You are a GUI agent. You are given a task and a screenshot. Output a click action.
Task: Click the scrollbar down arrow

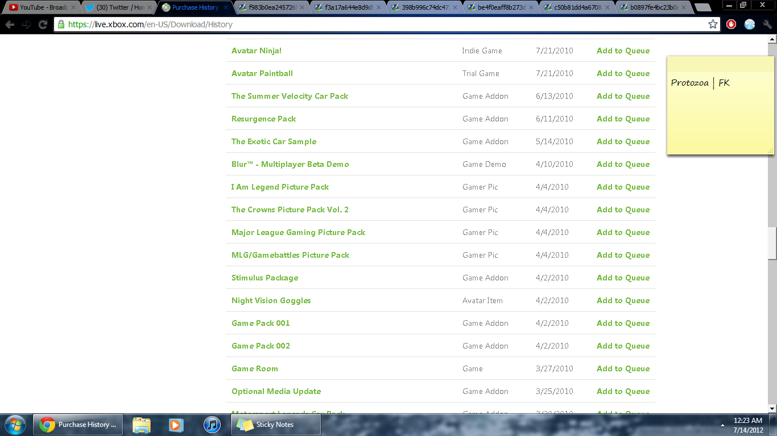point(772,408)
